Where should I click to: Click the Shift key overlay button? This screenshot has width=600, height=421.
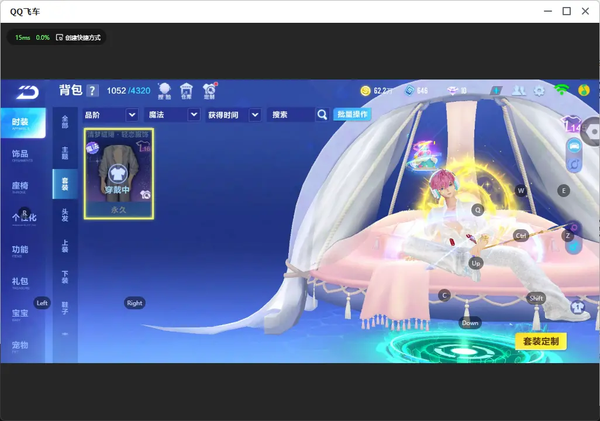point(536,298)
